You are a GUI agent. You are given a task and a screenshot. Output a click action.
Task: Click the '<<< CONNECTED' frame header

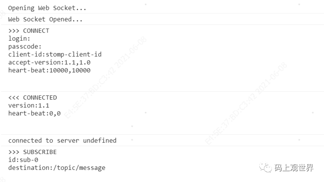click(33, 98)
